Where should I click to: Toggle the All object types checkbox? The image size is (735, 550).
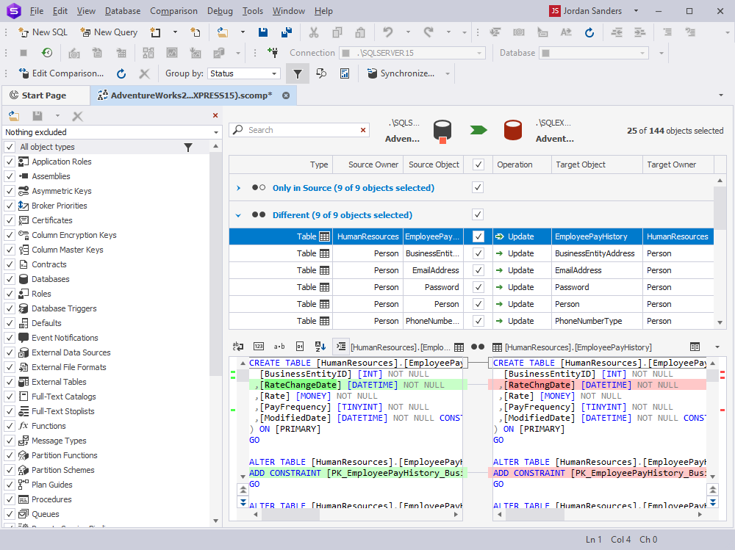(10, 147)
